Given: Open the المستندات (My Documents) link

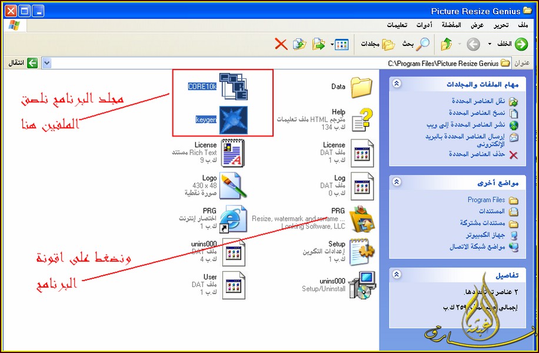Looking at the screenshot, I should pyautogui.click(x=492, y=211).
